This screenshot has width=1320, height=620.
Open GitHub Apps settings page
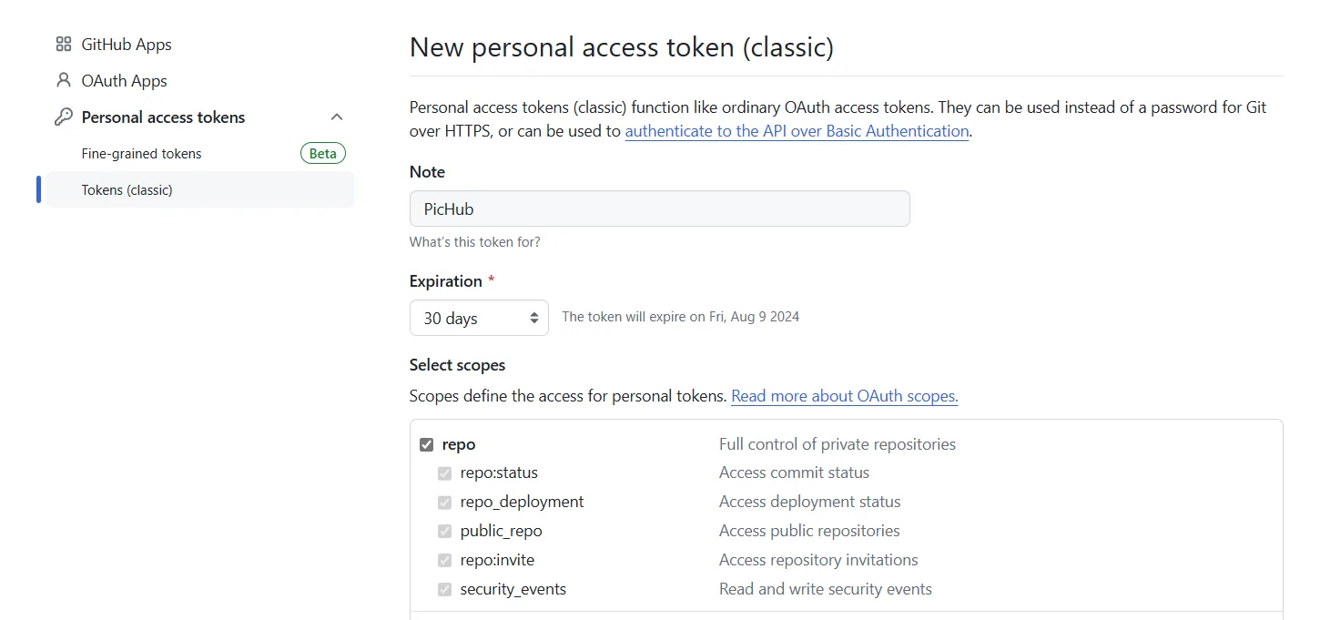(x=127, y=44)
